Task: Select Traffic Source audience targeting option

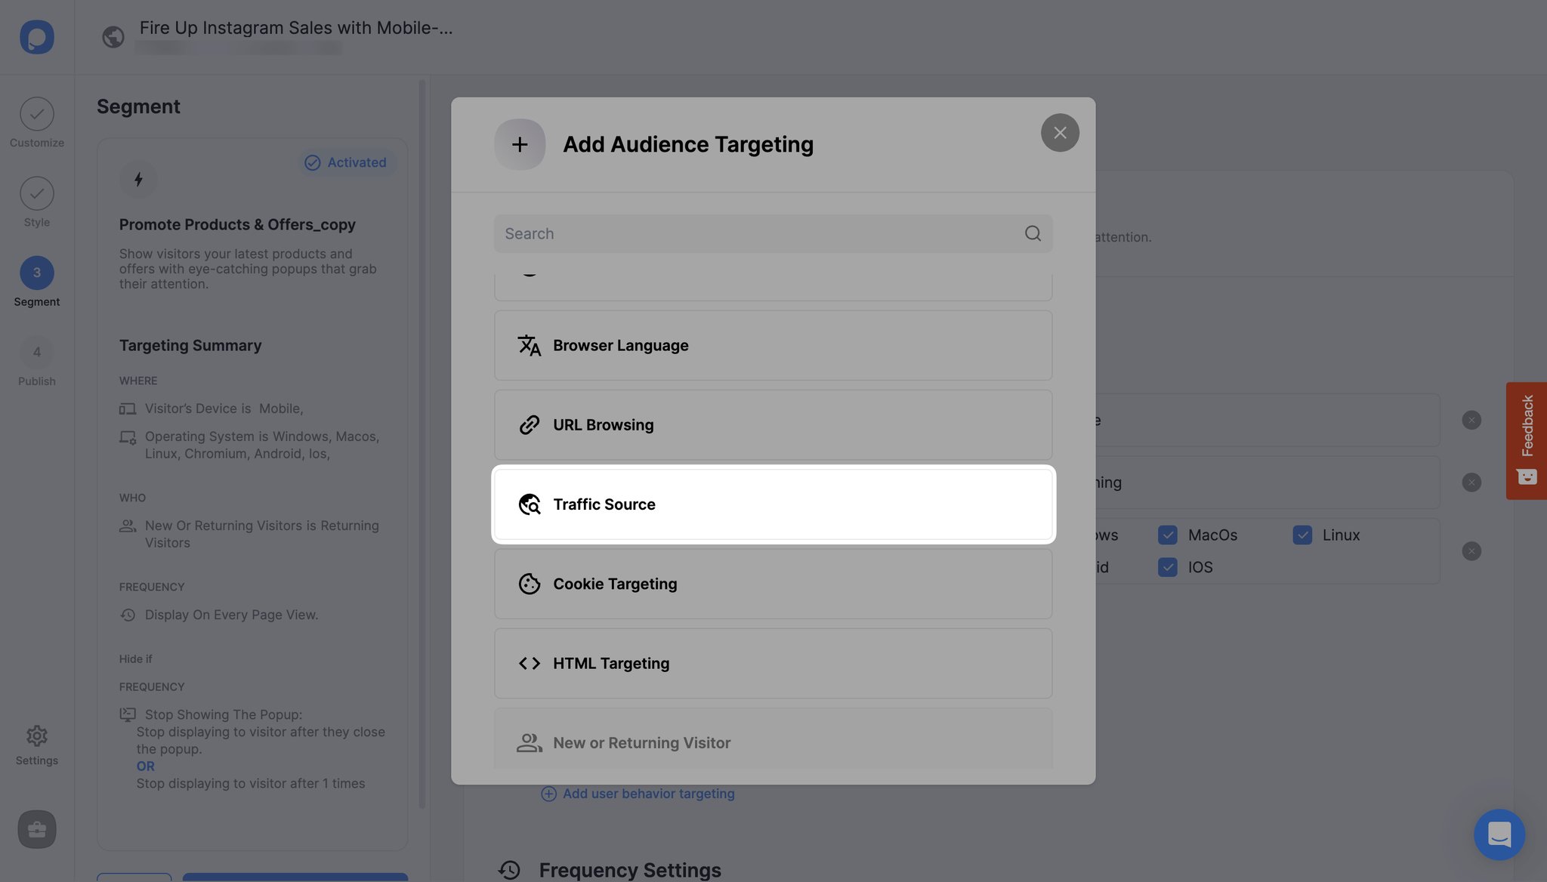Action: click(x=773, y=504)
